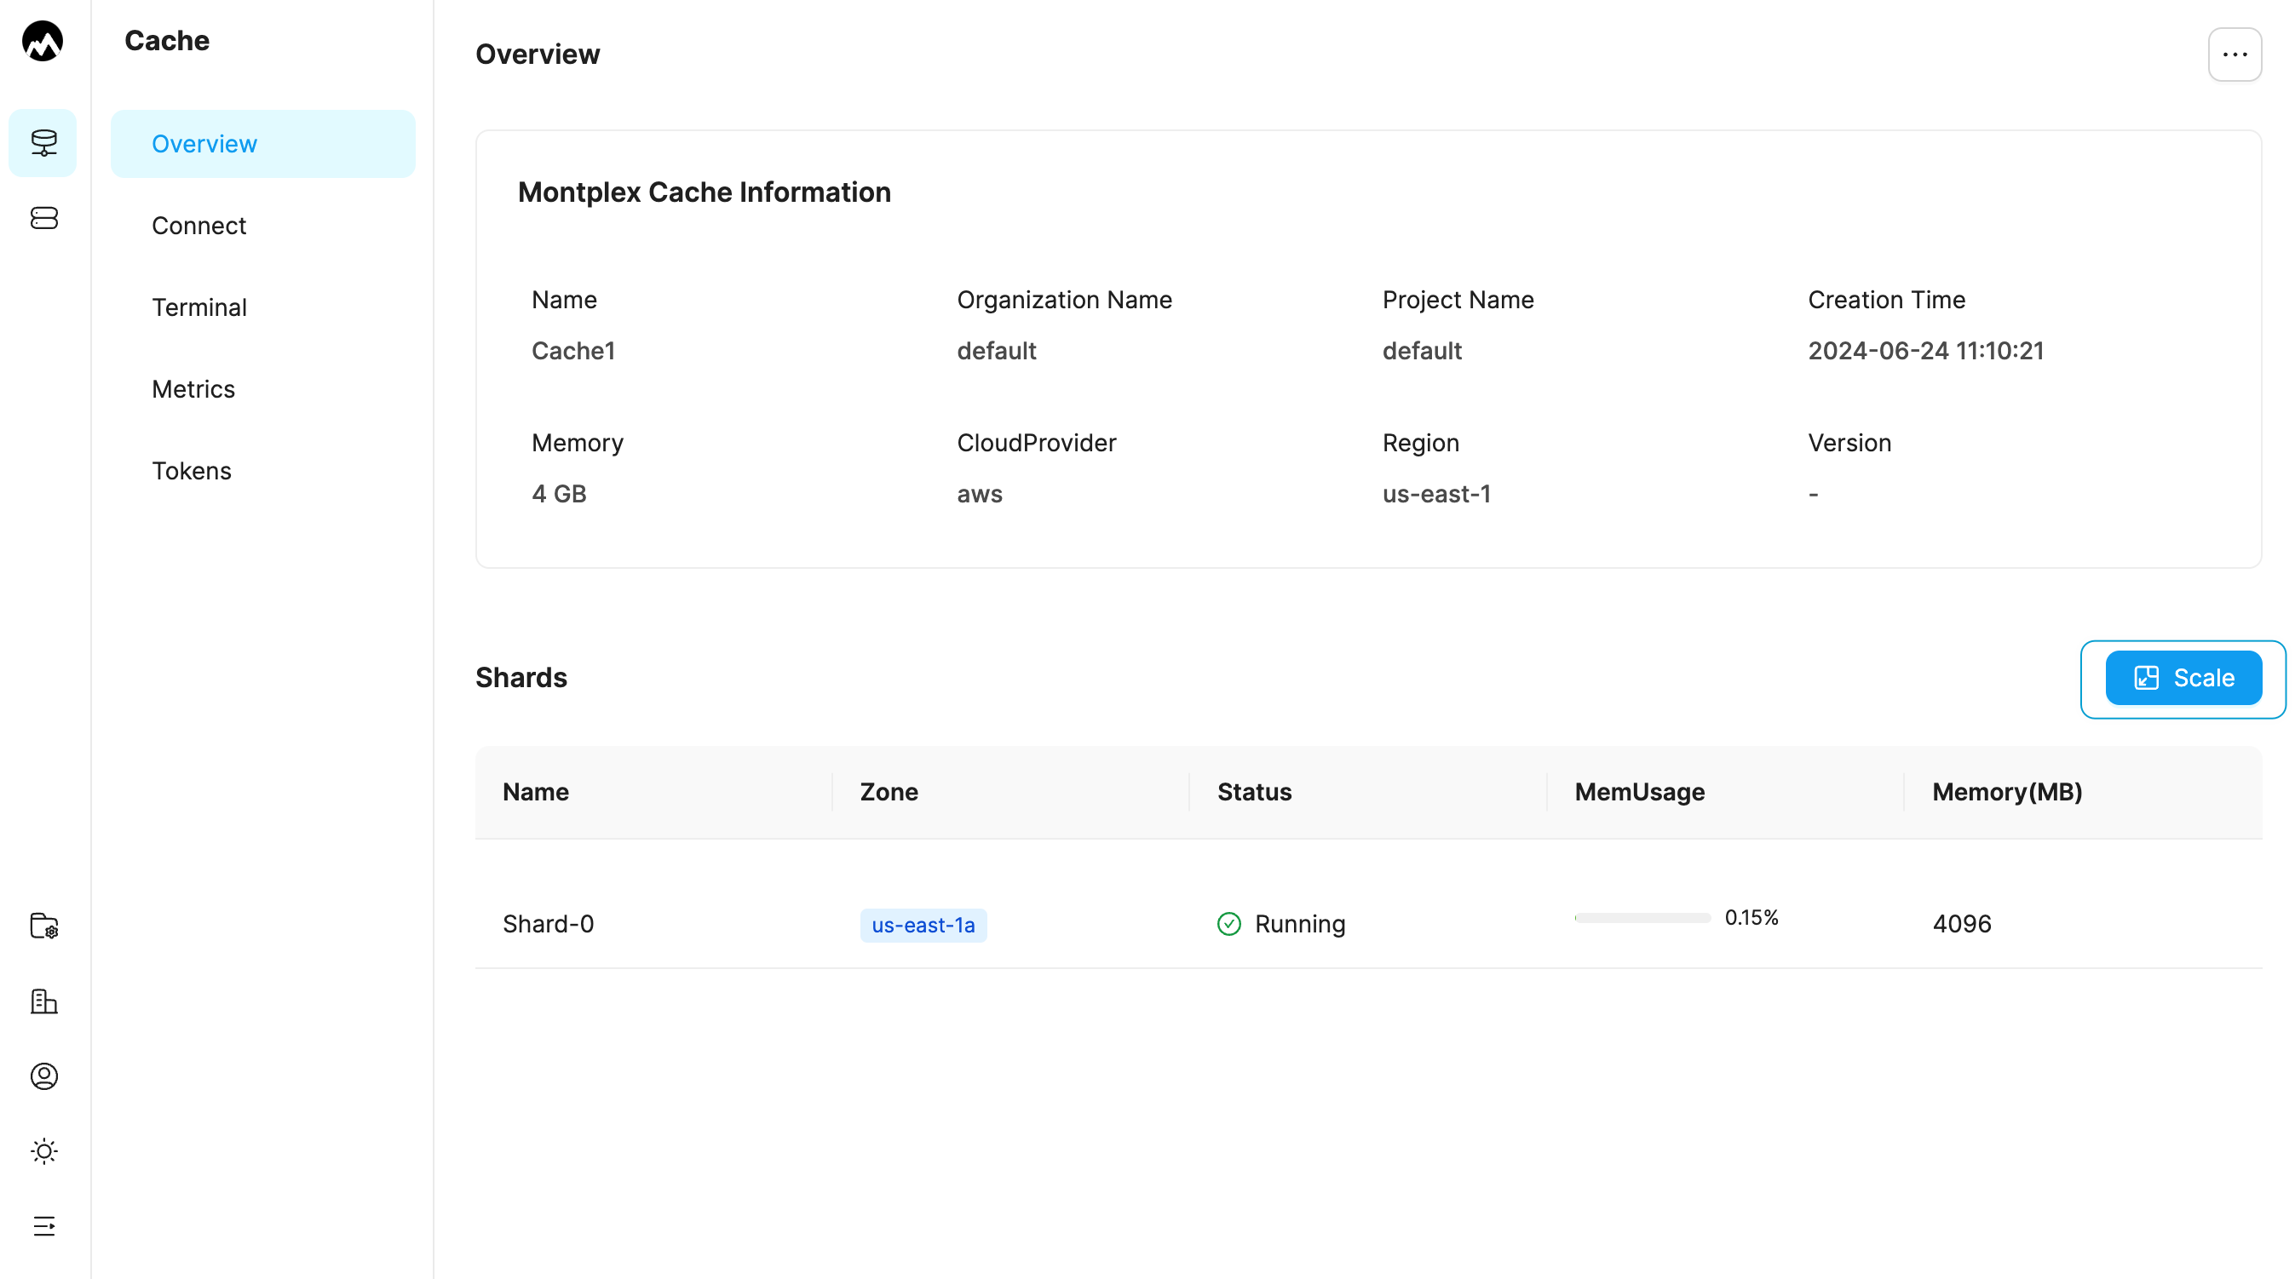Click the Cache1 name value

coord(572,350)
